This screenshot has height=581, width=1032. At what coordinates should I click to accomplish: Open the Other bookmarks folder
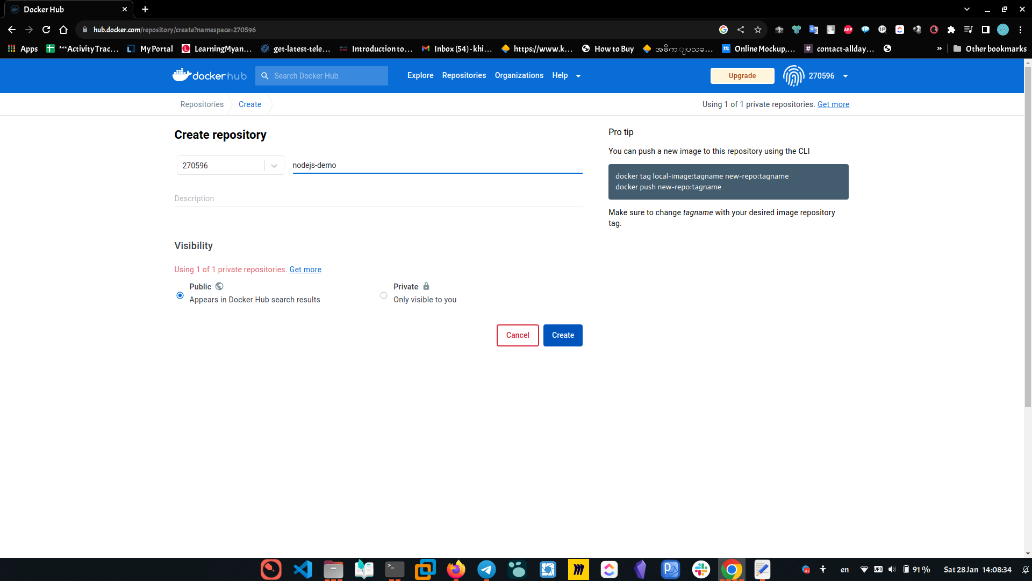(990, 48)
